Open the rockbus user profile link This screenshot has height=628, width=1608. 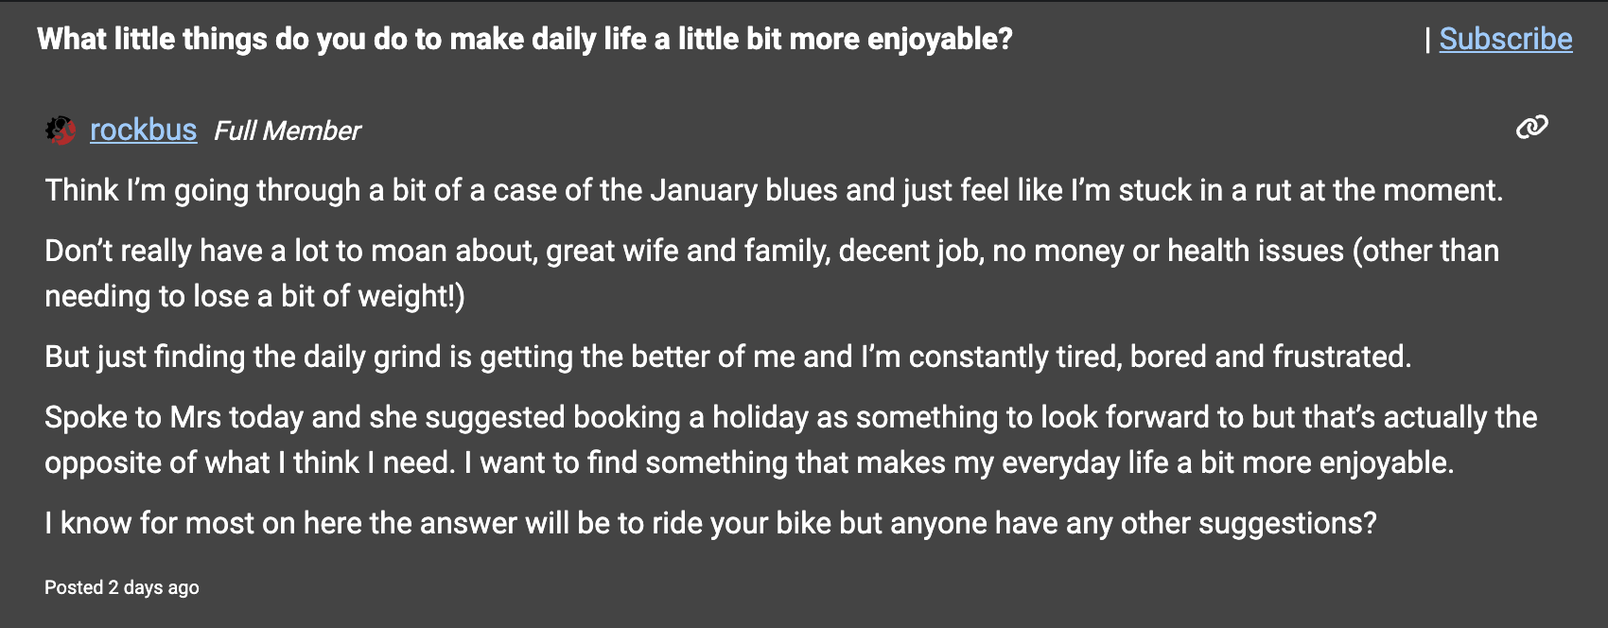click(x=143, y=131)
